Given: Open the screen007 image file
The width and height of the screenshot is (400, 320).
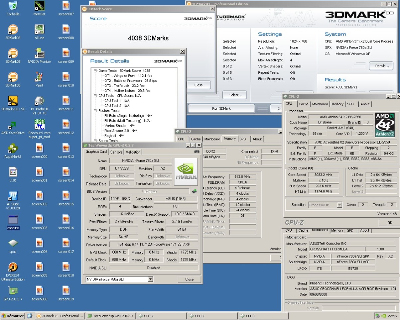Looking at the screenshot, I should [66, 6].
